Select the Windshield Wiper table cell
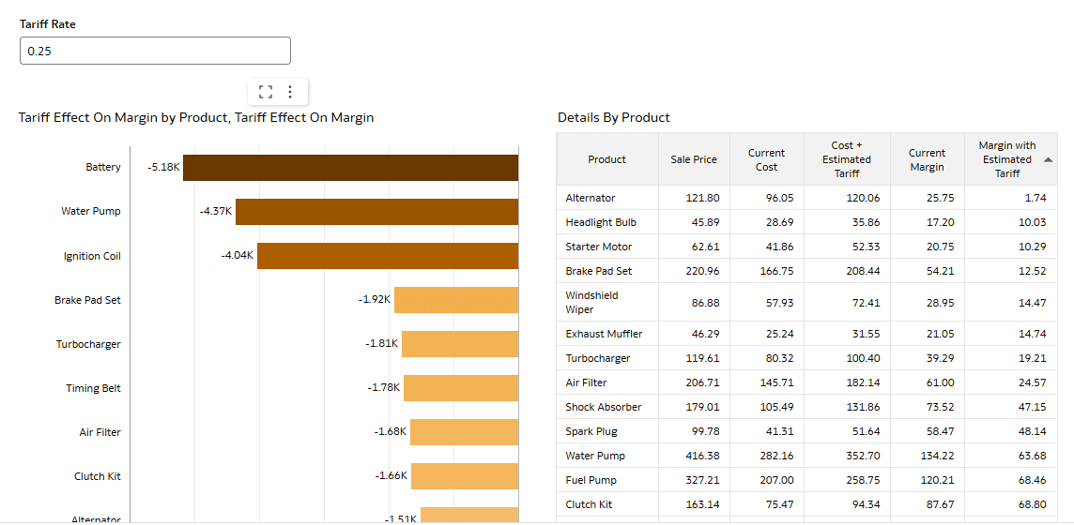 592,302
